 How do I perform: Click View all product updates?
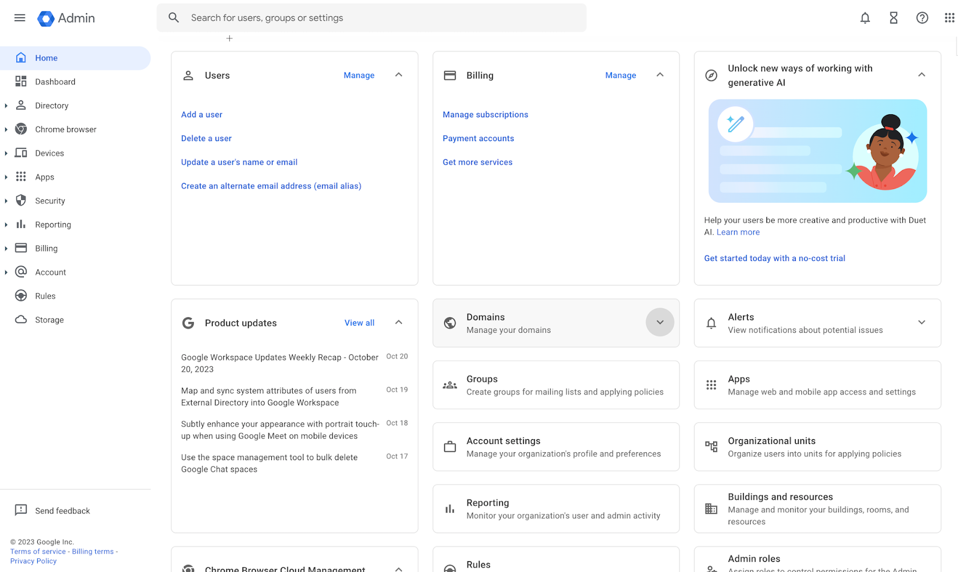360,323
